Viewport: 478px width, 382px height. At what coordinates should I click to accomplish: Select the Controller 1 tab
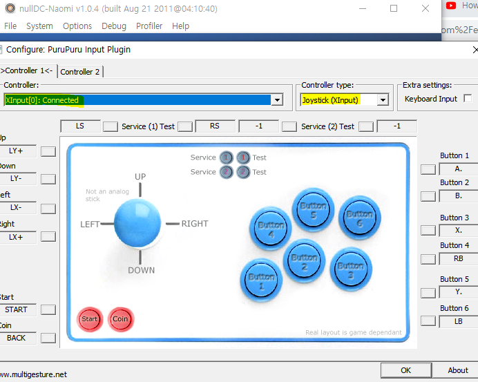click(x=27, y=70)
